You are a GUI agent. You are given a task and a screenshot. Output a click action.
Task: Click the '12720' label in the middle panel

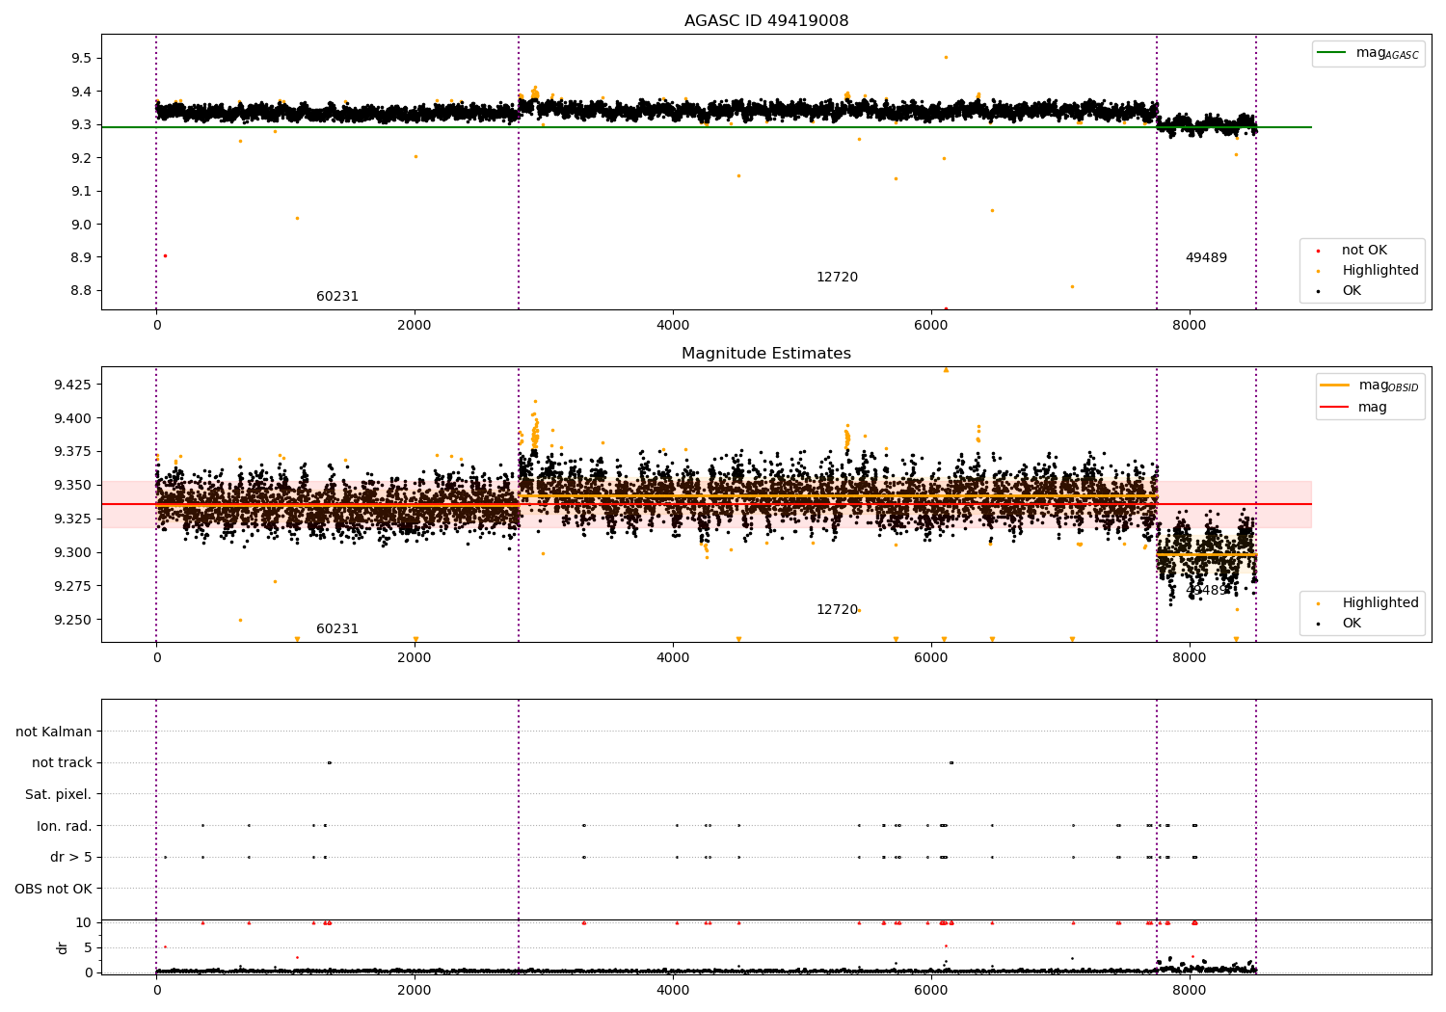(837, 610)
